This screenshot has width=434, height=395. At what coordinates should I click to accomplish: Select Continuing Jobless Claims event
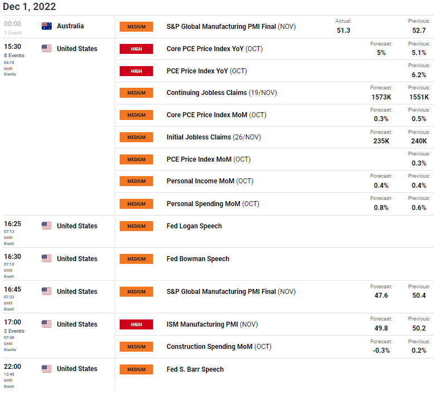click(x=221, y=93)
